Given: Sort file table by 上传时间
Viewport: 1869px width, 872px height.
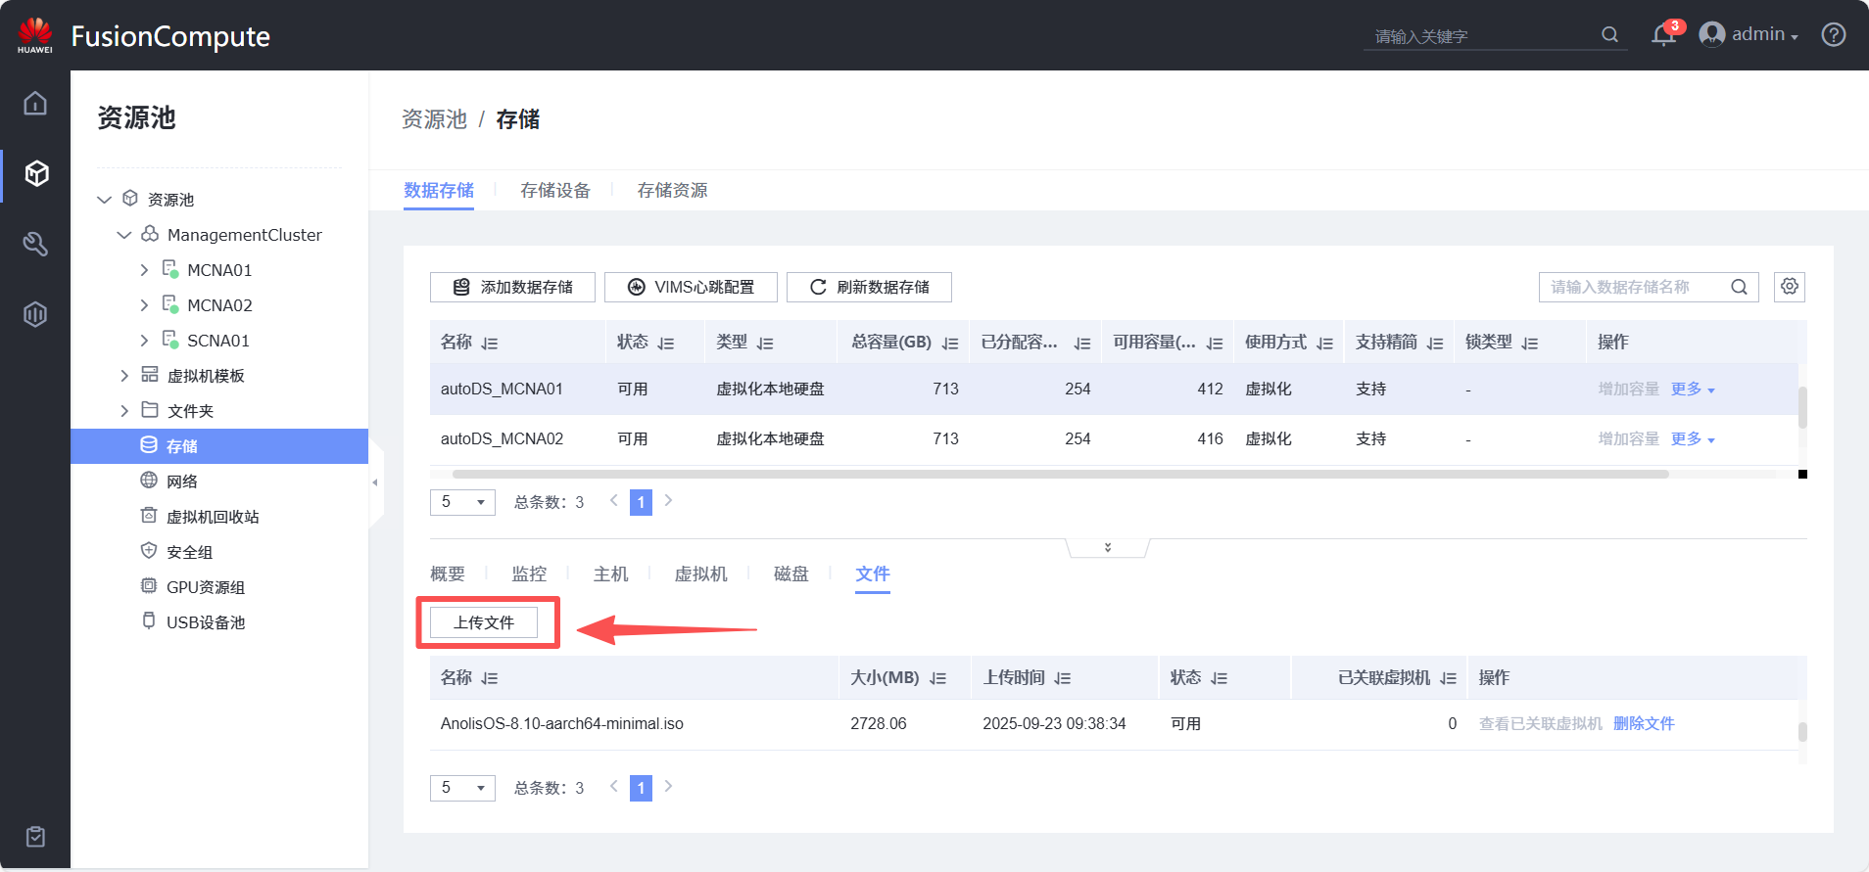Looking at the screenshot, I should (1063, 678).
